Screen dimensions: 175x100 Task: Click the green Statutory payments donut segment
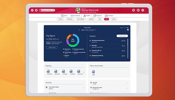(x=73, y=45)
